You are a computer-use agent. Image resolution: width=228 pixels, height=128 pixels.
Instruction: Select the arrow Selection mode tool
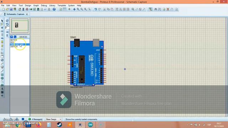2,21
